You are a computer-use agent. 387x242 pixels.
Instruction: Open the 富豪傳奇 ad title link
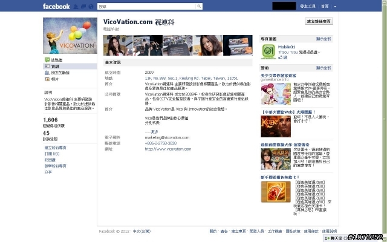[285, 145]
